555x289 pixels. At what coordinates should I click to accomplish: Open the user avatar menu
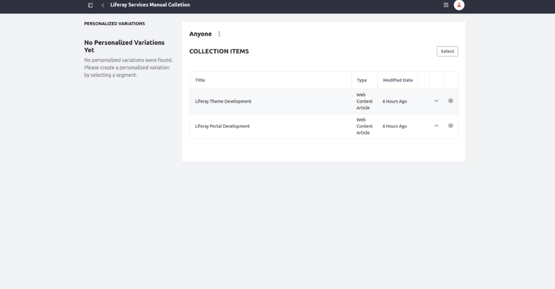tap(459, 5)
